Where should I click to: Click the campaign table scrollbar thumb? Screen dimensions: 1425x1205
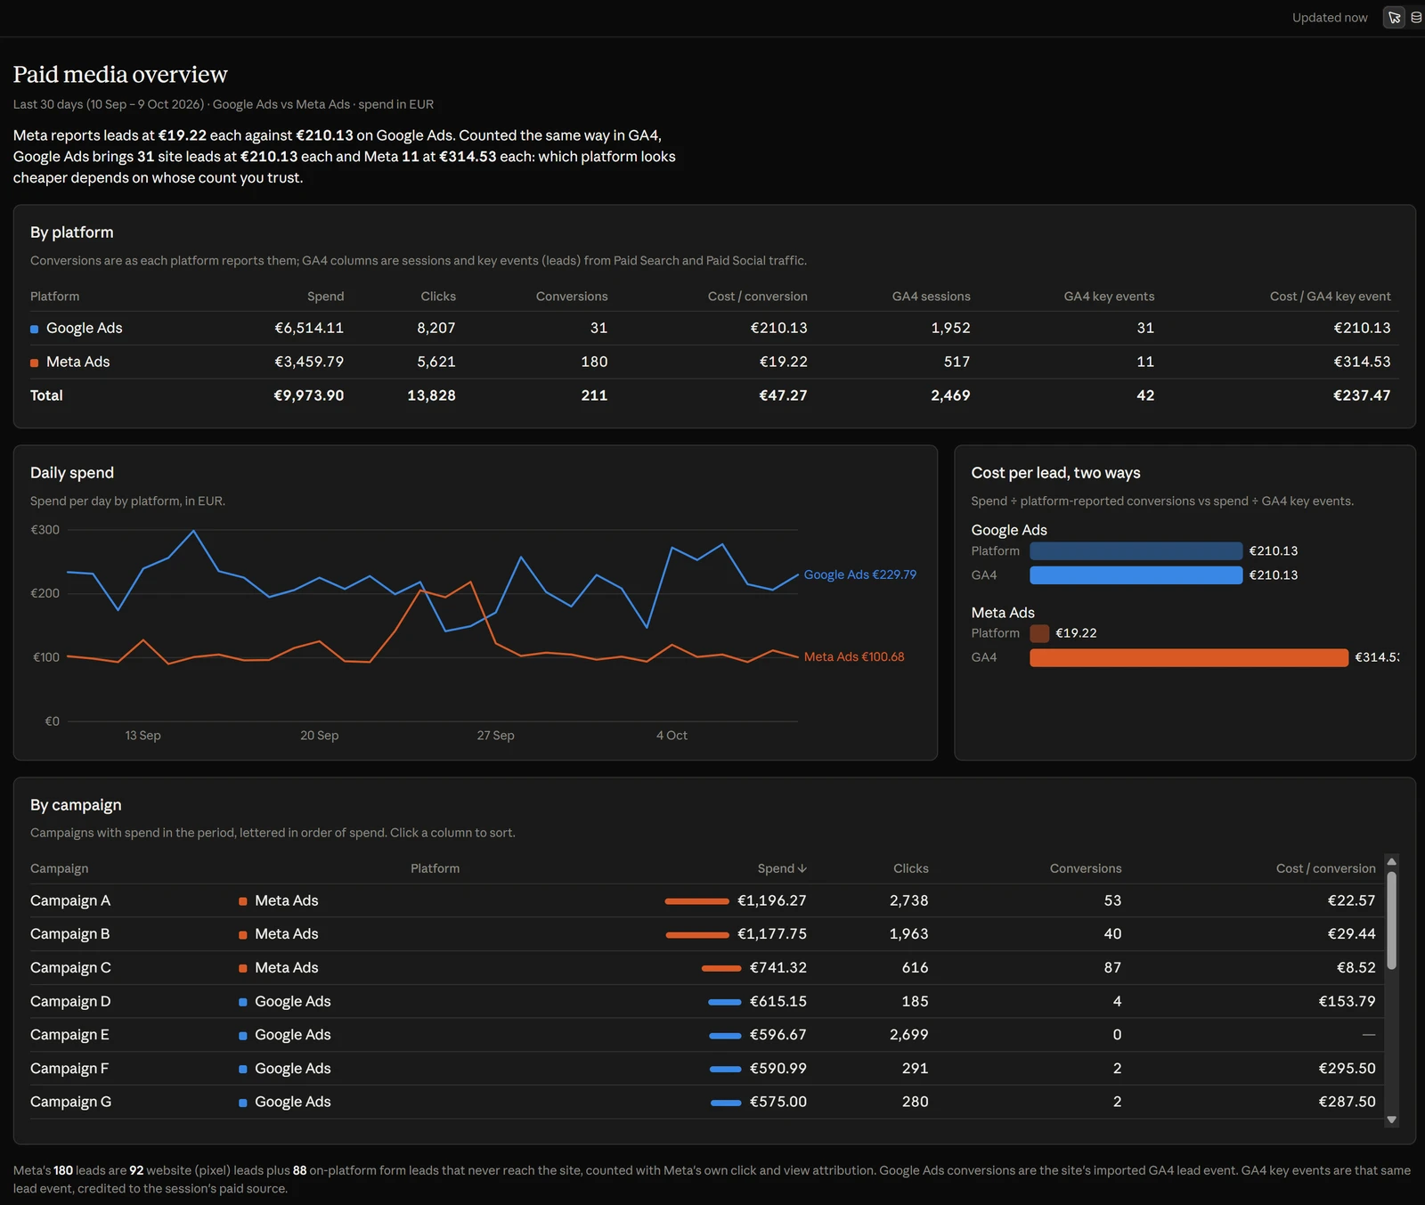(x=1391, y=920)
